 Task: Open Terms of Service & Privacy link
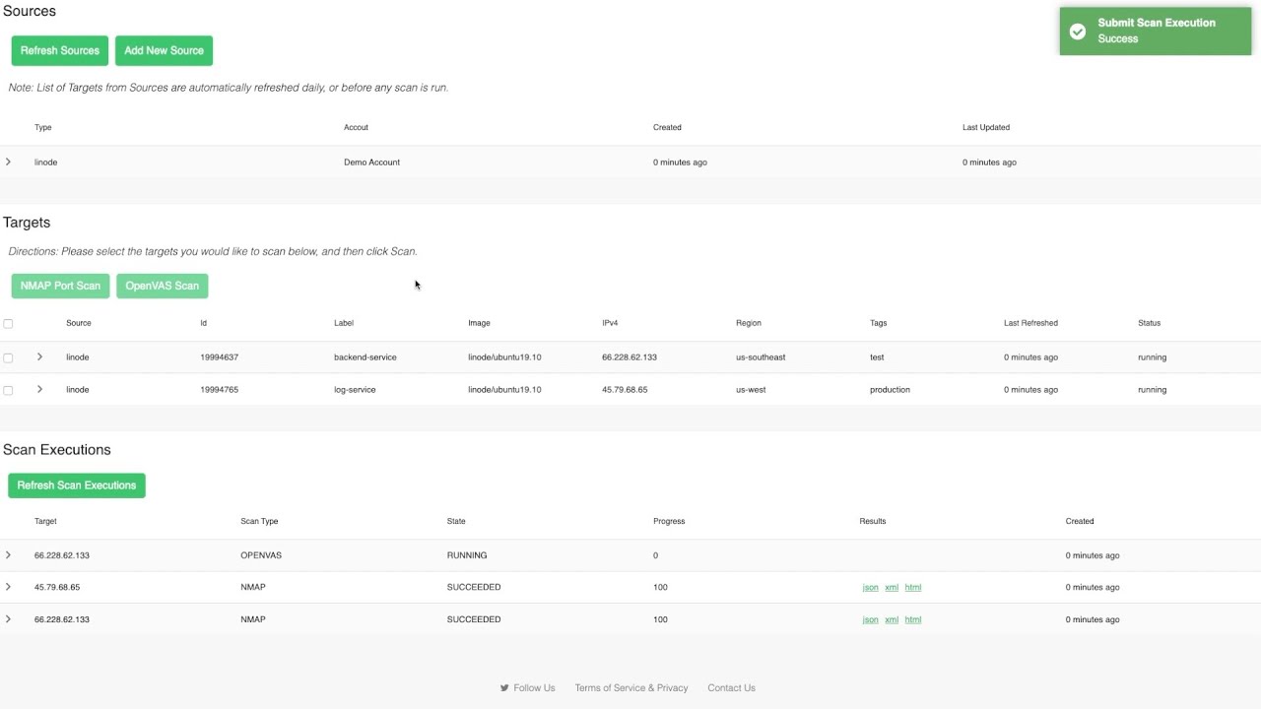click(631, 688)
